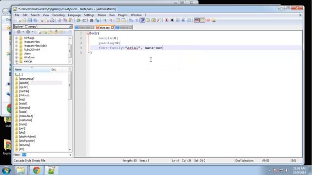Toggle synchronize horizontal scrolling
Image resolution: width=312 pixels, height=175 pixels.
coord(123,20)
